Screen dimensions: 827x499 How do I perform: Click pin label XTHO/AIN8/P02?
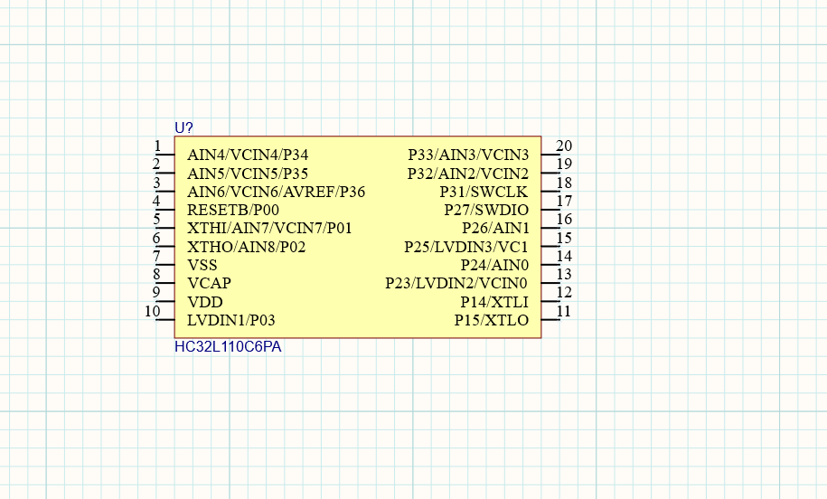[247, 247]
